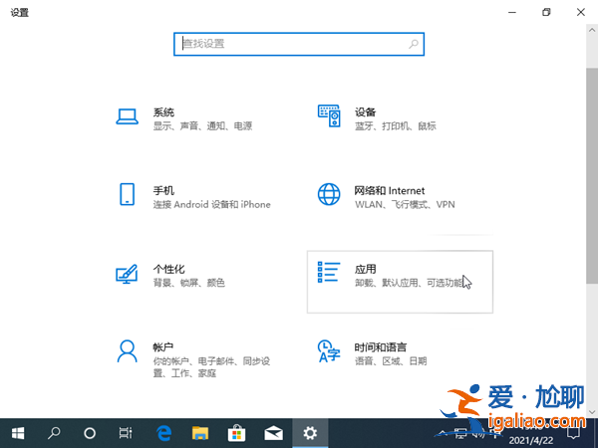This screenshot has height=448, width=598.
Task: Open the 时间和语言 clock icon
Action: pos(329,351)
